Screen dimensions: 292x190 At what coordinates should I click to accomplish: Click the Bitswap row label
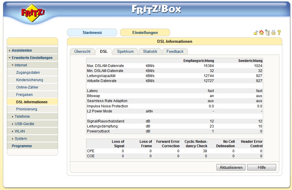pos(93,96)
